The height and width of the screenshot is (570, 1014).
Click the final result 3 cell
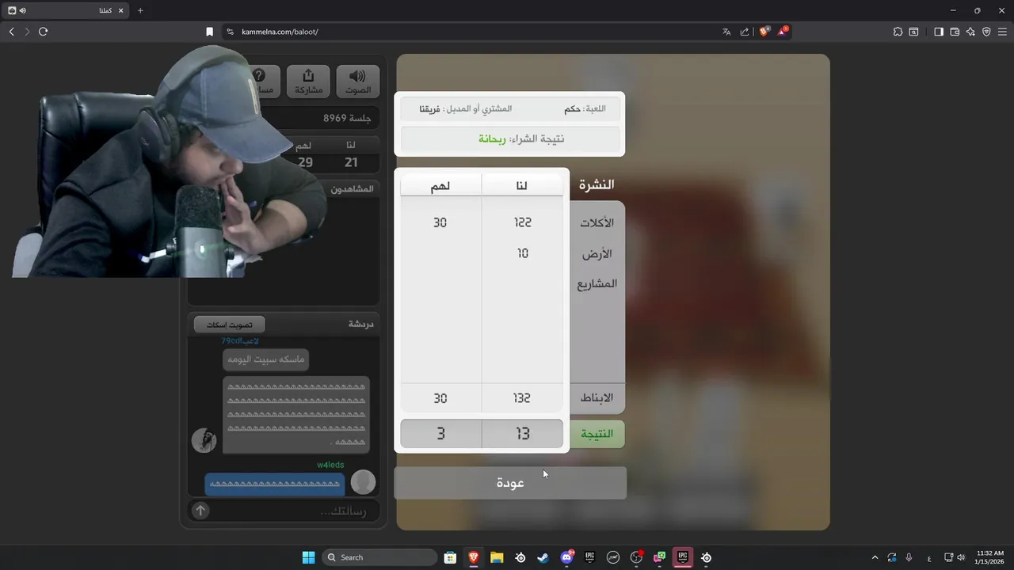441,434
